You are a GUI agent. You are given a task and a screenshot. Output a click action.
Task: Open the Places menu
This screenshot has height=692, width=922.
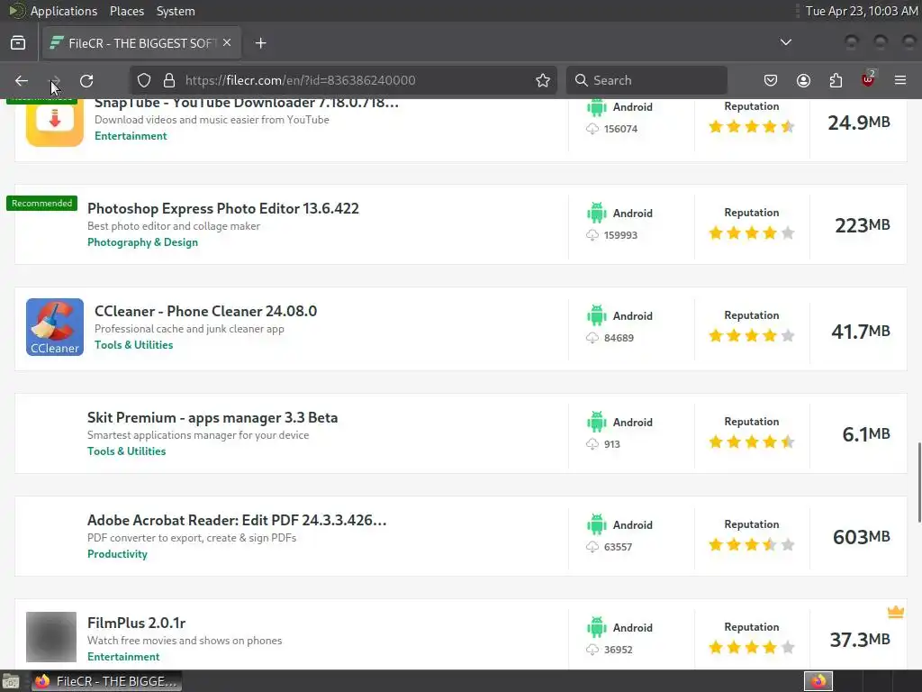pyautogui.click(x=126, y=11)
